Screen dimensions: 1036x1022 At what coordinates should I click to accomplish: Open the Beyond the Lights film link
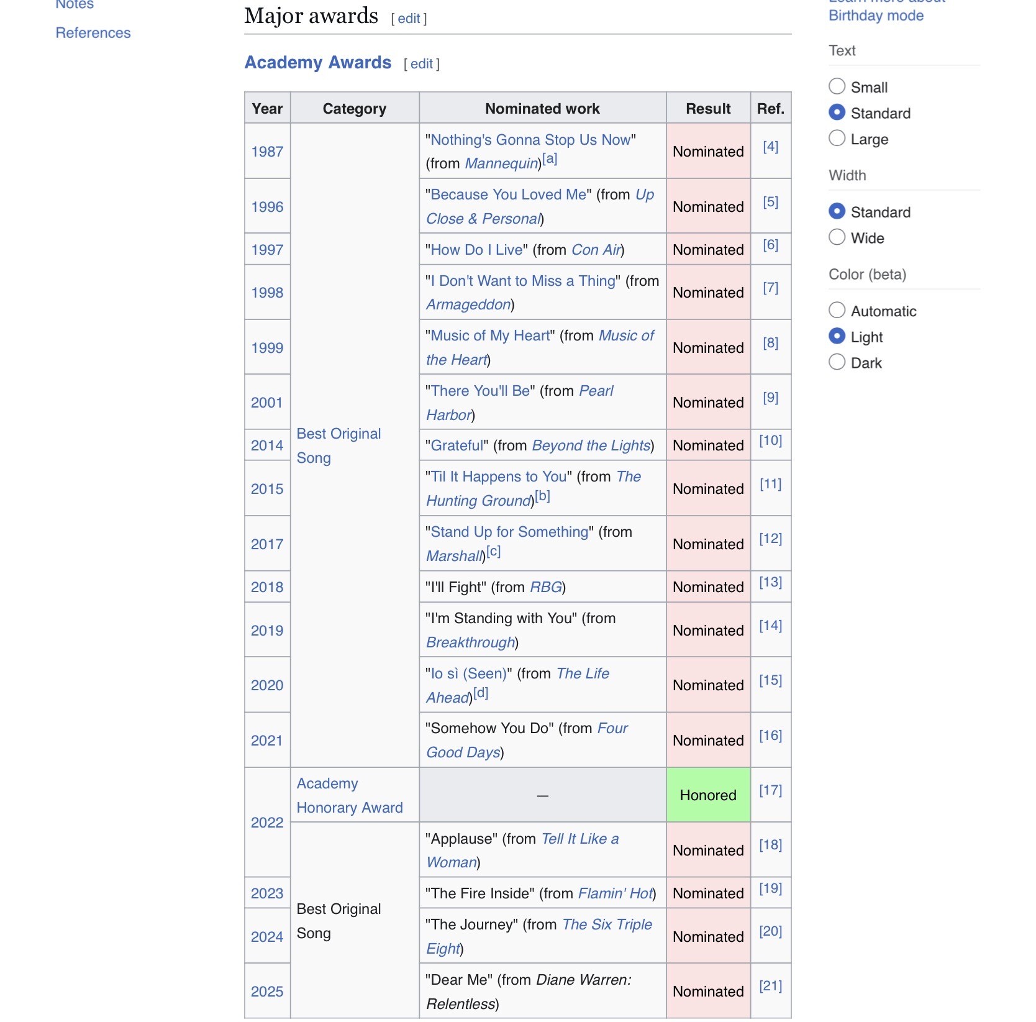point(591,445)
